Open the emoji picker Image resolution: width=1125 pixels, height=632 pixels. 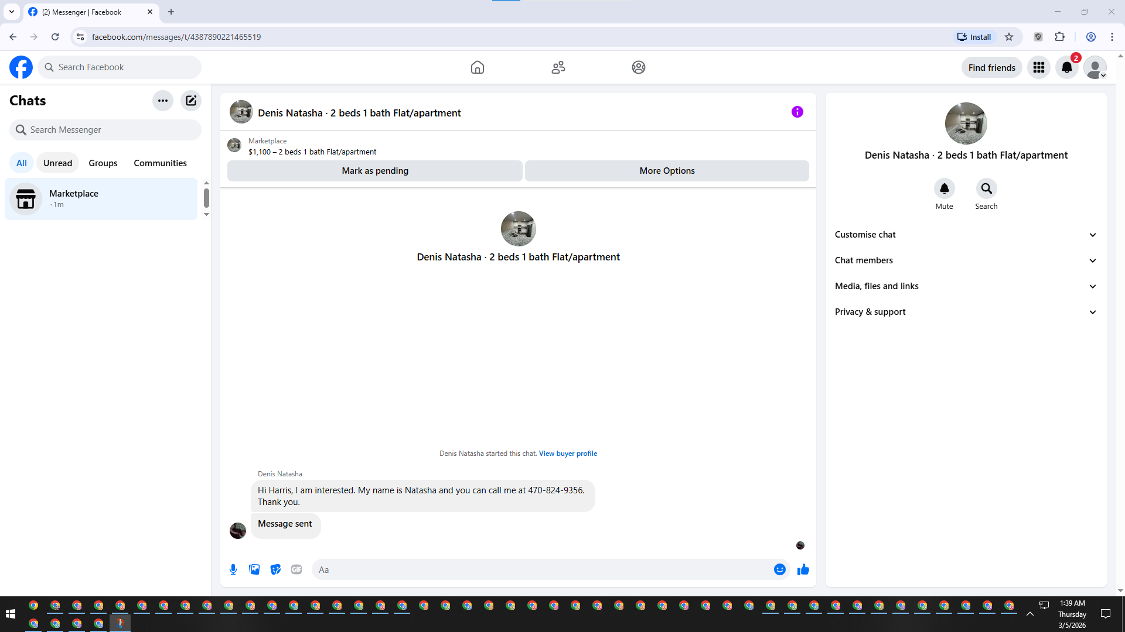point(780,569)
